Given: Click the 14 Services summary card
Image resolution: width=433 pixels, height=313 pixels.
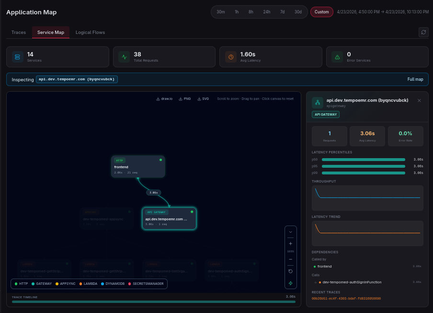Looking at the screenshot, I should tap(57, 57).
